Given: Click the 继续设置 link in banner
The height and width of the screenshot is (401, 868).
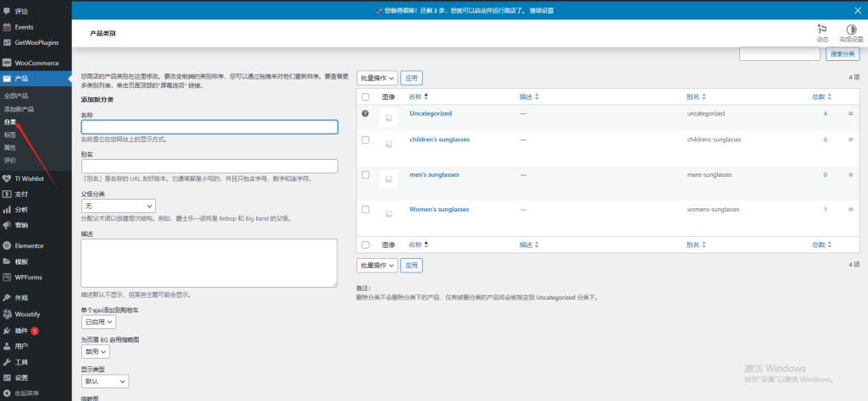Looking at the screenshot, I should (x=542, y=10).
